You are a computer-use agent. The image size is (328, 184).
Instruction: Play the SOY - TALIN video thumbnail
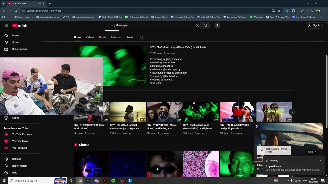point(238,112)
